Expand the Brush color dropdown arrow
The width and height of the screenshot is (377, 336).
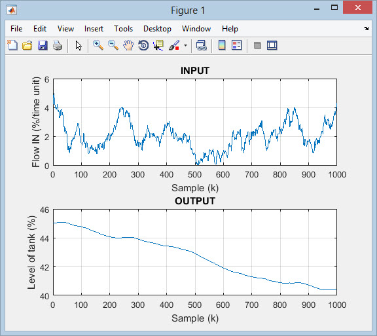pyautogui.click(x=185, y=45)
